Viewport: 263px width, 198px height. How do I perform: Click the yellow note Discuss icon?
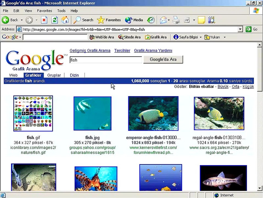(201, 20)
